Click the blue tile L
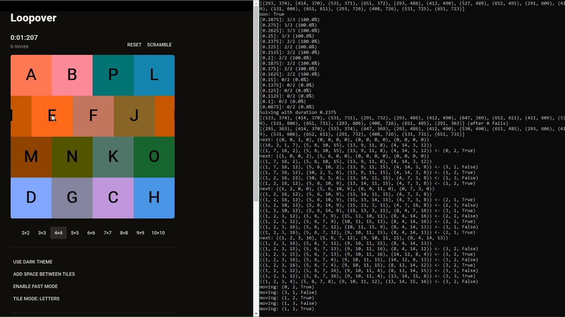Viewport: 565px width, 317px height. pos(154,75)
